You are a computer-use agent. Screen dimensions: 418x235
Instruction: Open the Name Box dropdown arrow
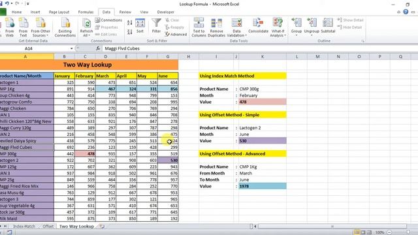click(71, 48)
